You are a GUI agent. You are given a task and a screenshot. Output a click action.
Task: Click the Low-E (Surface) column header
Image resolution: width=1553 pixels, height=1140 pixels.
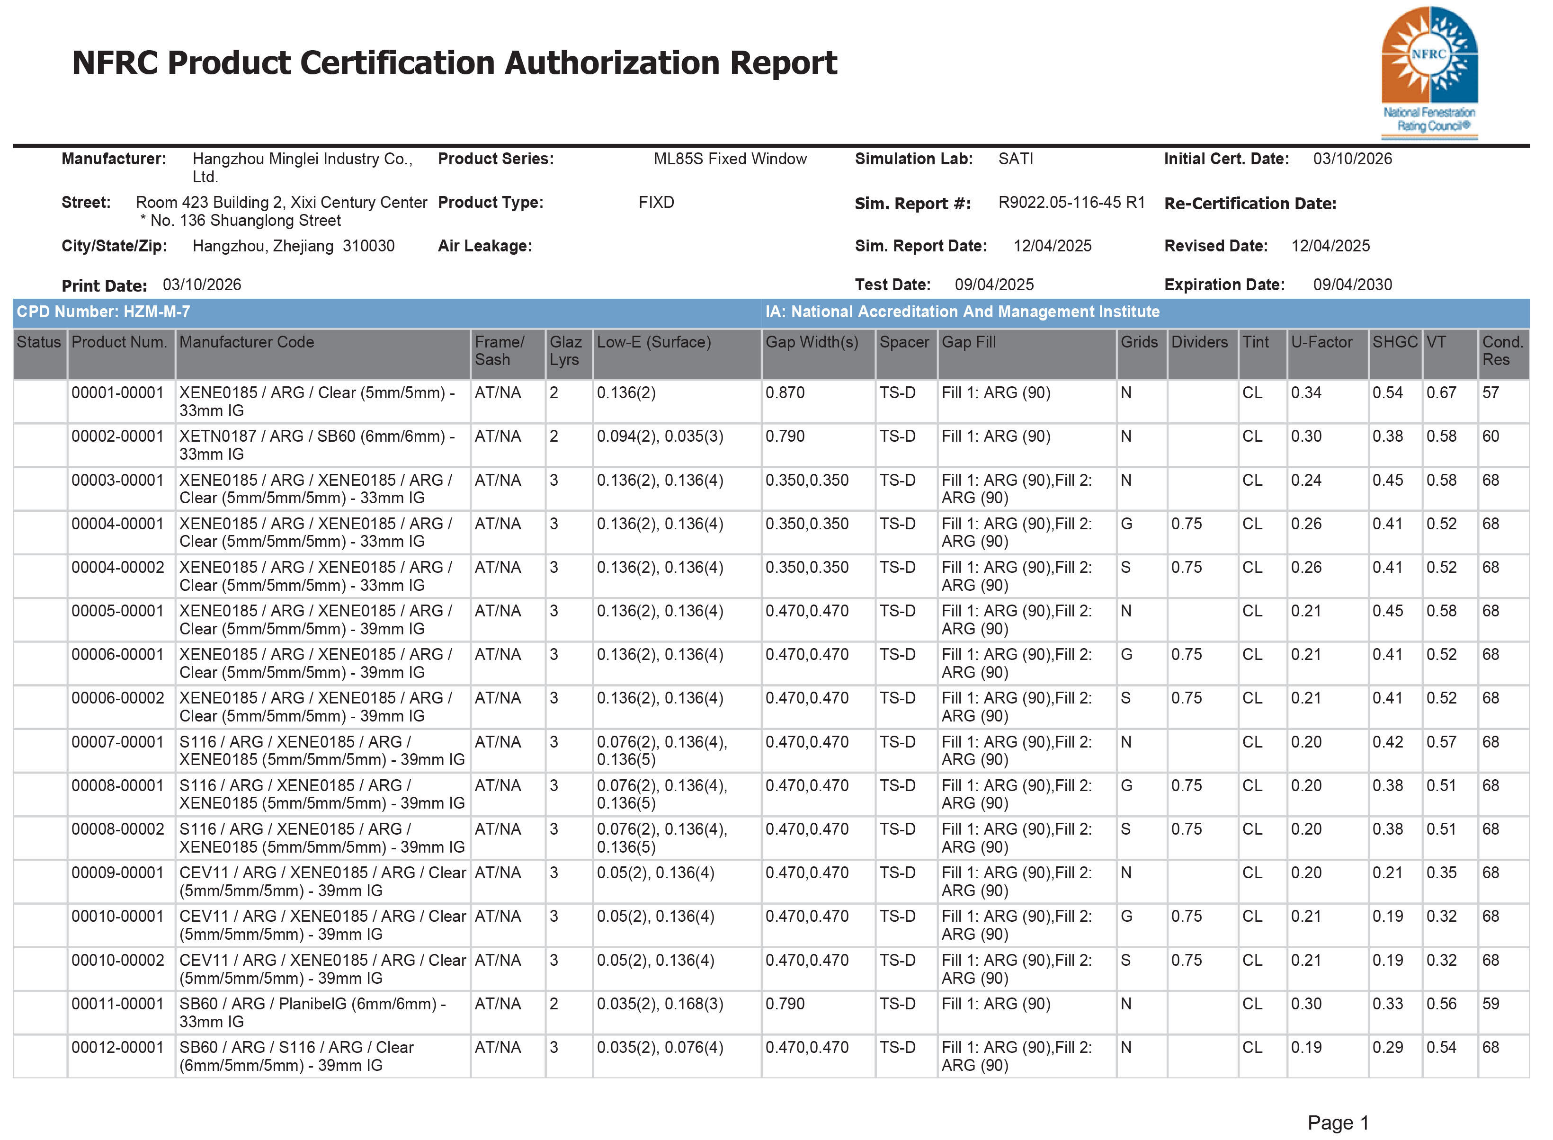click(x=653, y=342)
